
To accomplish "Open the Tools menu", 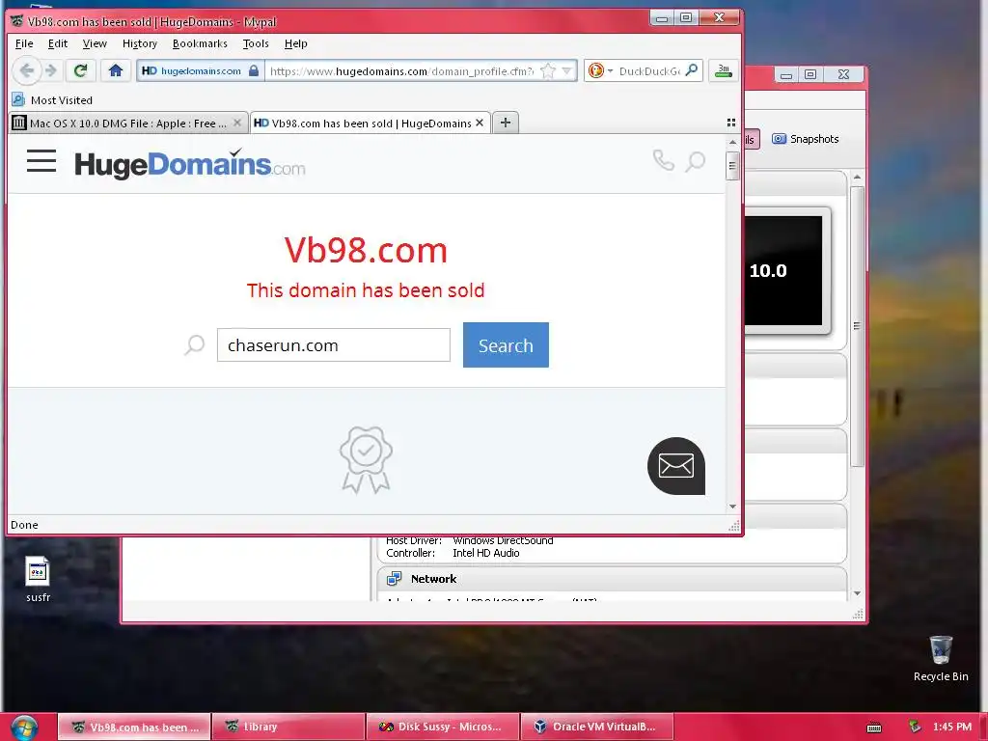I will 256,43.
